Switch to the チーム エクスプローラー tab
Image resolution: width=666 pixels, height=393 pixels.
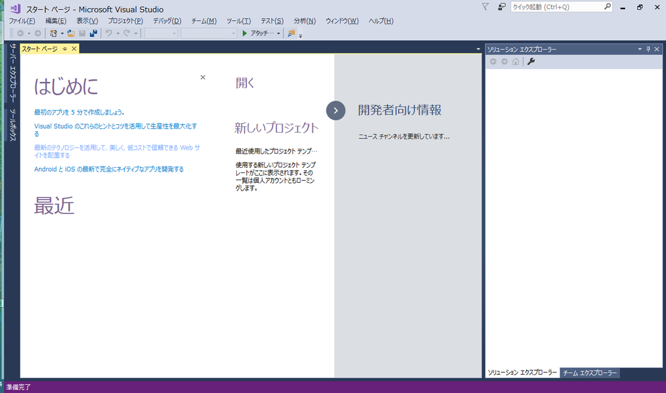click(x=589, y=373)
